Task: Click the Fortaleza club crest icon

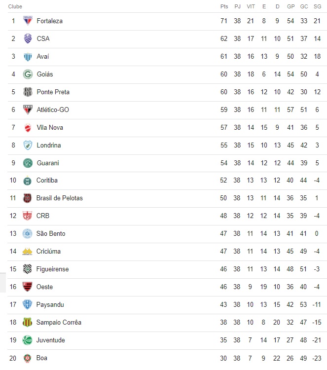Action: pyautogui.click(x=28, y=21)
